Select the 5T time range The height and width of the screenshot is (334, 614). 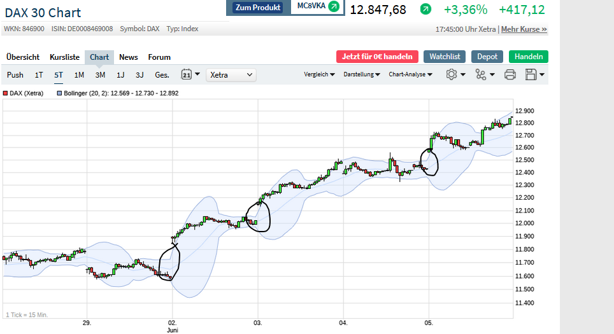(x=59, y=74)
